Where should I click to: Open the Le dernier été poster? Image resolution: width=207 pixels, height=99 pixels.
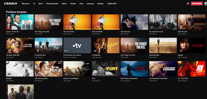(x=48, y=45)
